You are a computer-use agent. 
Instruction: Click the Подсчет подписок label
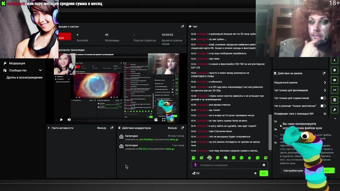pyautogui.click(x=145, y=41)
